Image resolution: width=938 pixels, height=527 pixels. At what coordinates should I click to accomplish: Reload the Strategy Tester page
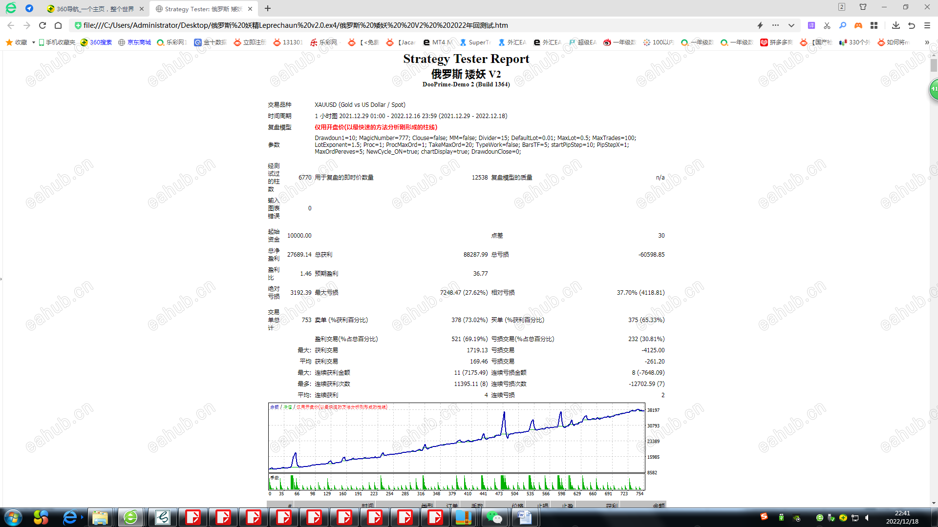pos(43,25)
